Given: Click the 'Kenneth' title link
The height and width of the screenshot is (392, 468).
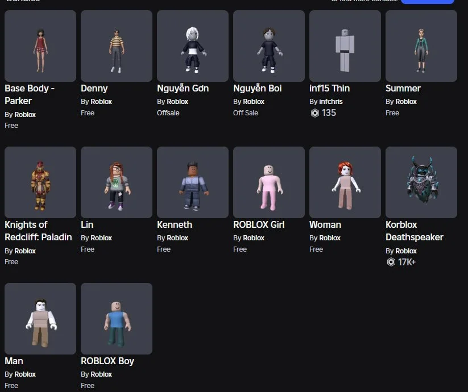Looking at the screenshot, I should coord(175,224).
